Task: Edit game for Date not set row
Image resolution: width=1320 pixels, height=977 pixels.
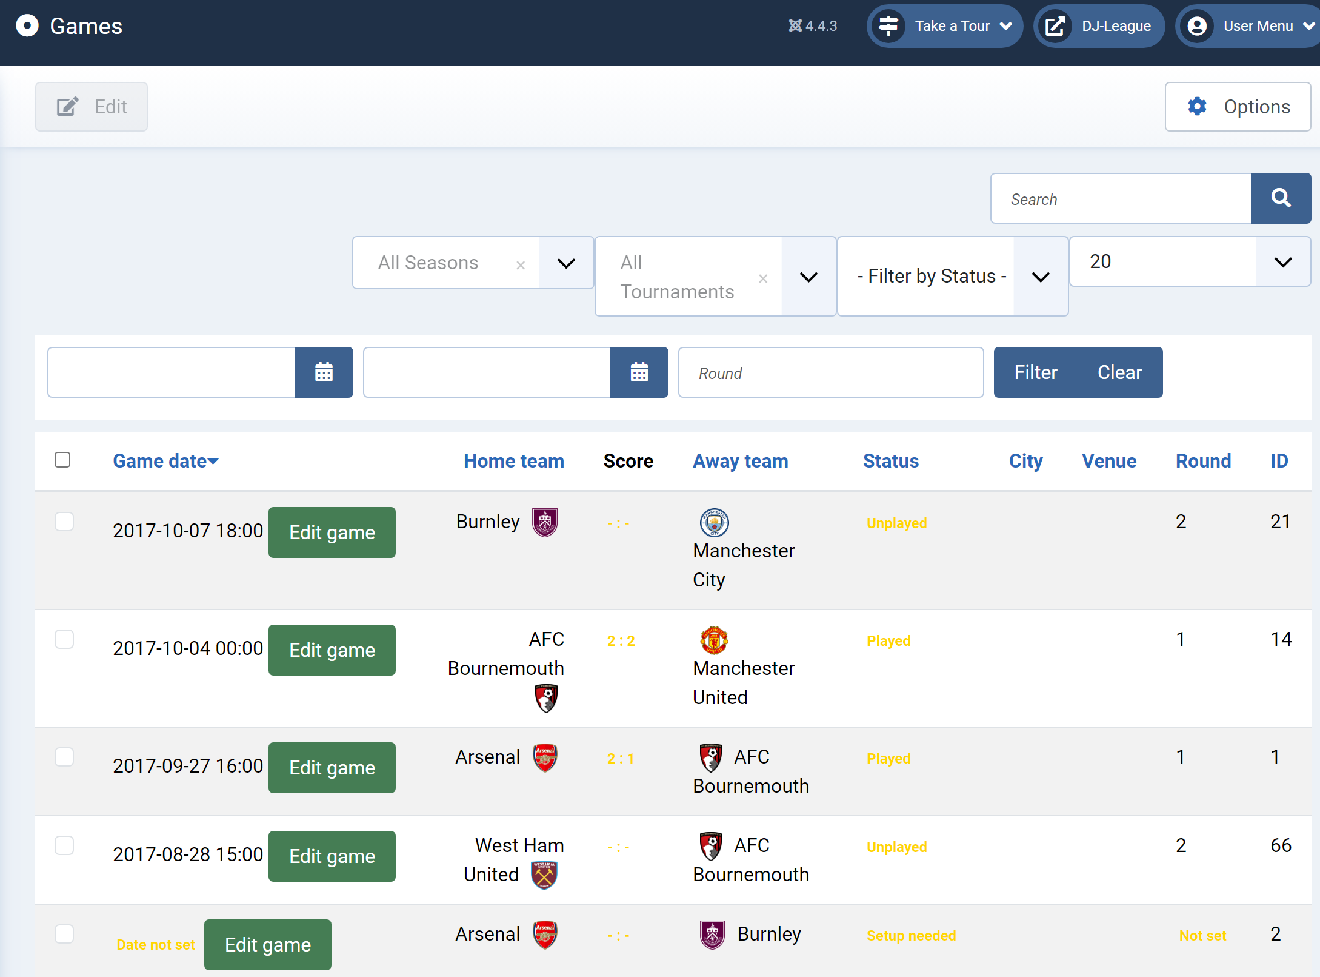Action: tap(268, 945)
